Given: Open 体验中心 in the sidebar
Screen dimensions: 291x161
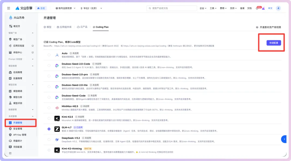Looking at the screenshot, I should tap(18, 52).
